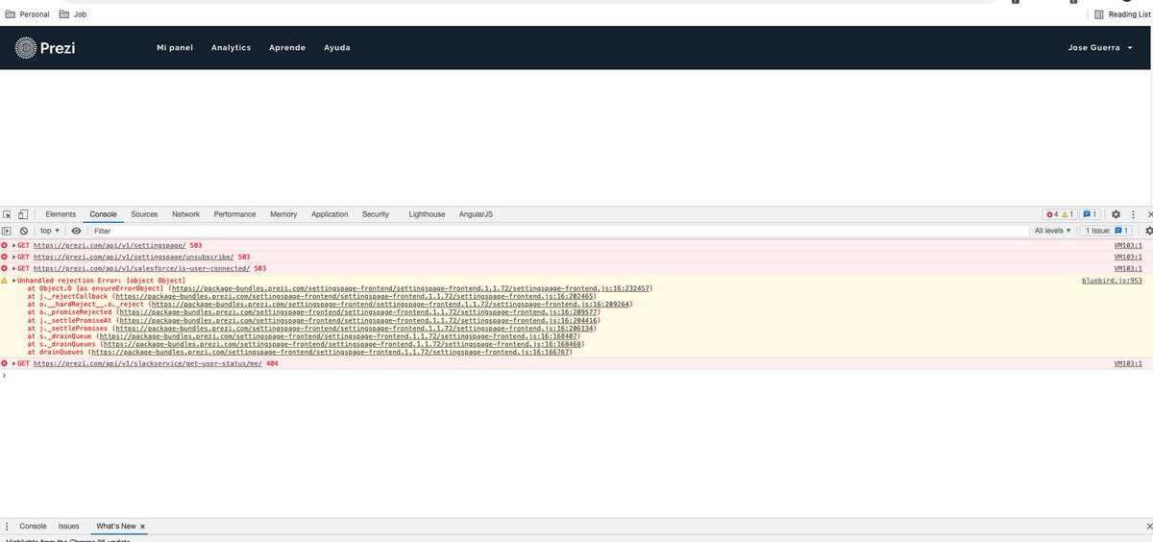
Task: Expand the salesforce/is-user-connected/ 503 error
Action: coord(14,269)
